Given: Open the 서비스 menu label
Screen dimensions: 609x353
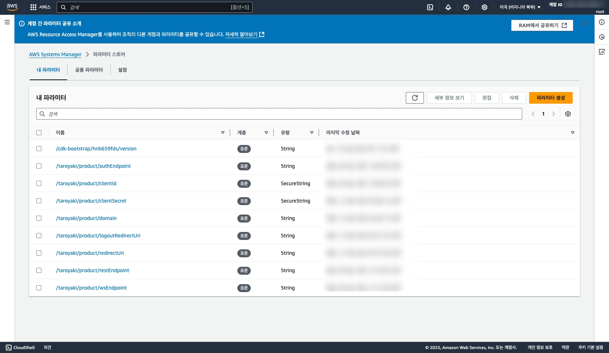Looking at the screenshot, I should coord(45,7).
